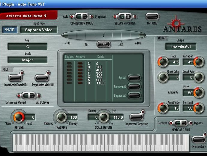Click the Vibrato Variation knob
The width and height of the screenshot is (207, 156).
click(x=199, y=62)
